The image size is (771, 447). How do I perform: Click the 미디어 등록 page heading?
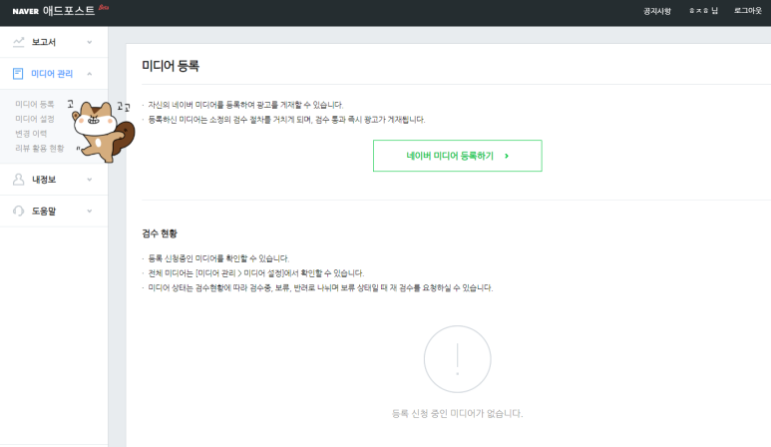point(171,66)
